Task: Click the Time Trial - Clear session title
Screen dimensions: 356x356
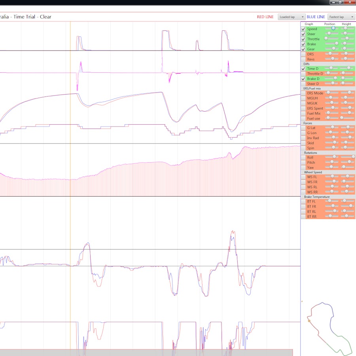Action: (32, 17)
